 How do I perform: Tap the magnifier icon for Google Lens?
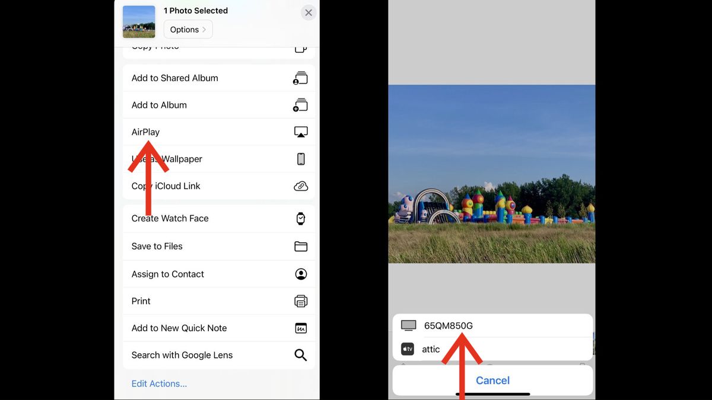coord(301,356)
